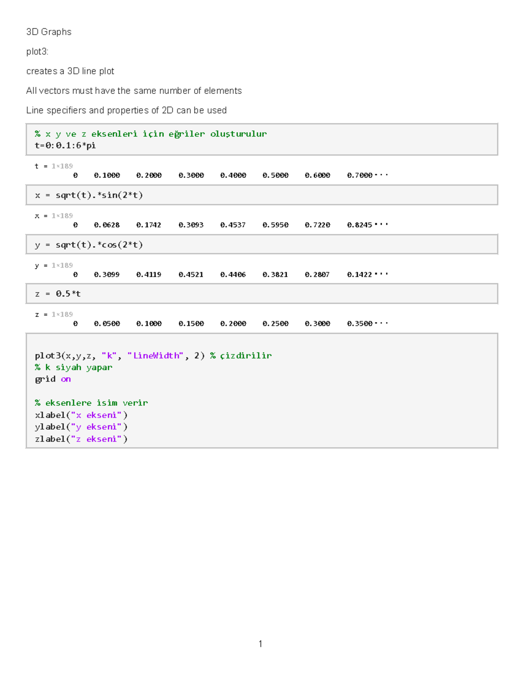Screen dimensions: 521x674
Task: Click the 'z = 1×189' output label
Action: coord(54,314)
